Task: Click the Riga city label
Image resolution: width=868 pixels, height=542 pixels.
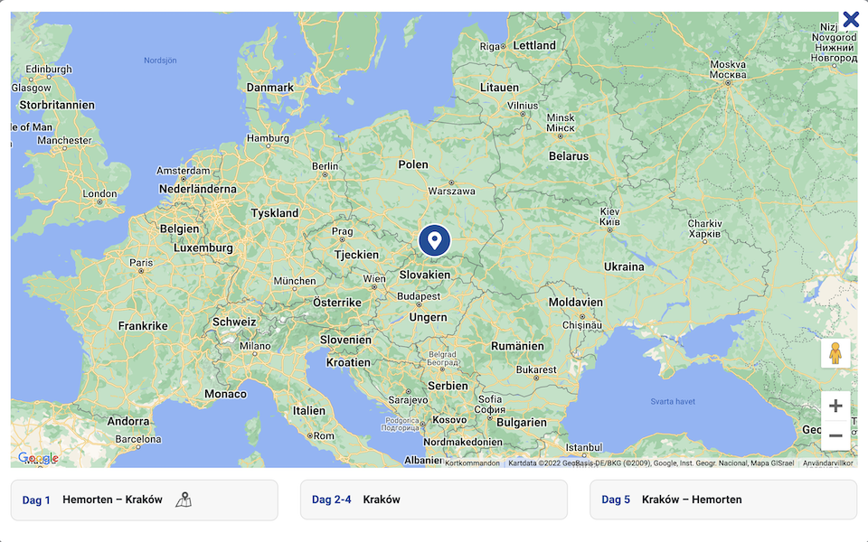Action: tap(489, 46)
